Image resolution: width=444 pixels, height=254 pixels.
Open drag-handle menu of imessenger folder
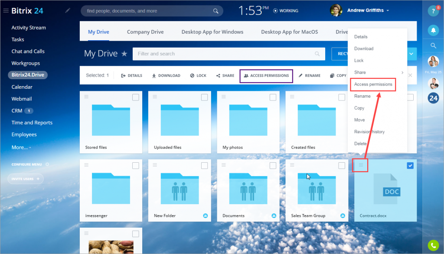(86, 165)
